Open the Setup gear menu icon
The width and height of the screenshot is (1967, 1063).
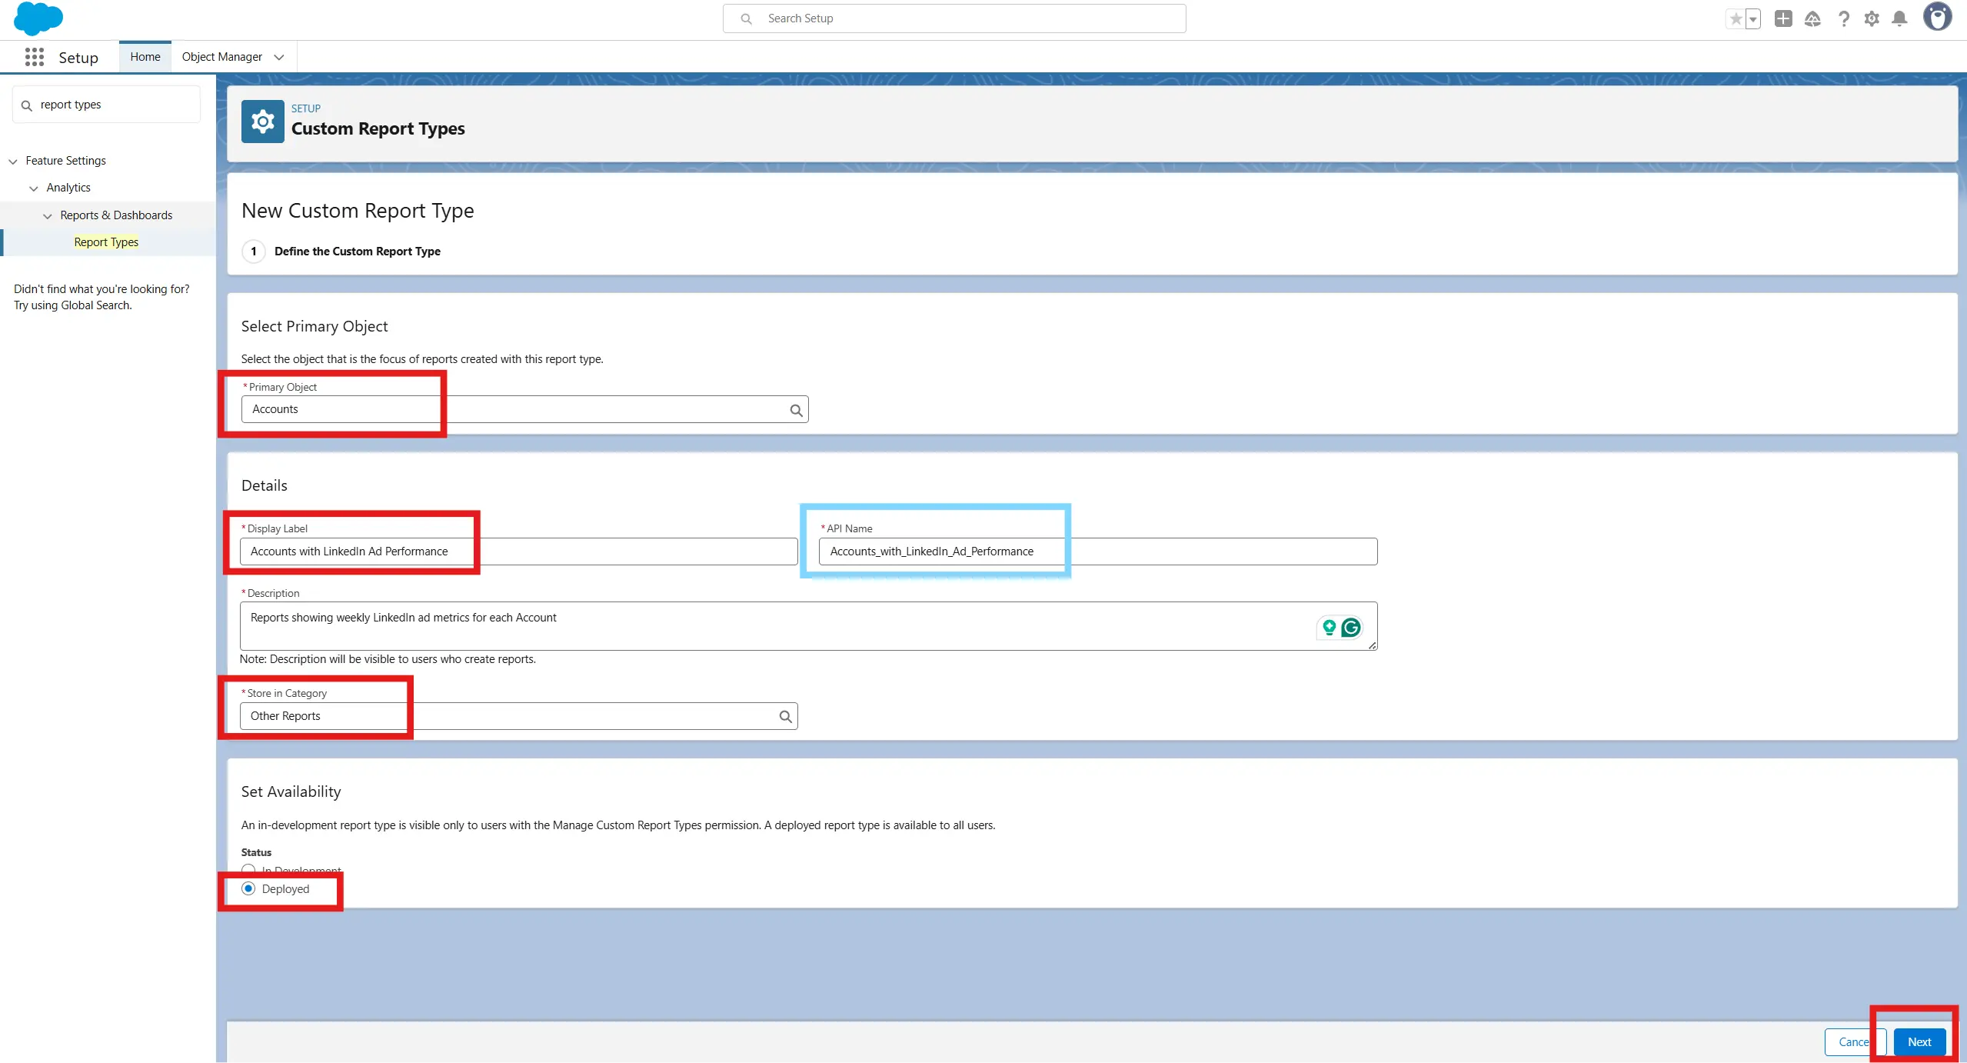tap(1872, 18)
